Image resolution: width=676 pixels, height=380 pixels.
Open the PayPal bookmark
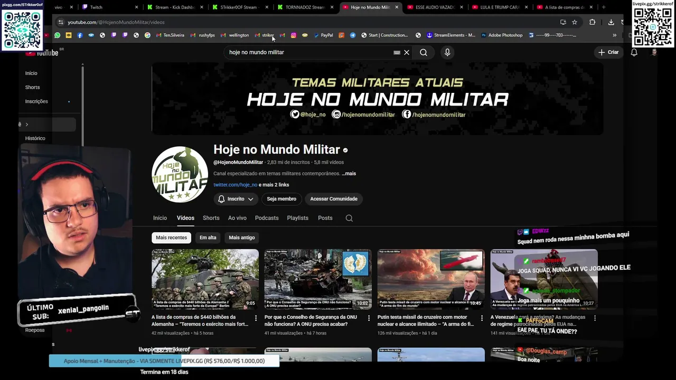[323, 35]
